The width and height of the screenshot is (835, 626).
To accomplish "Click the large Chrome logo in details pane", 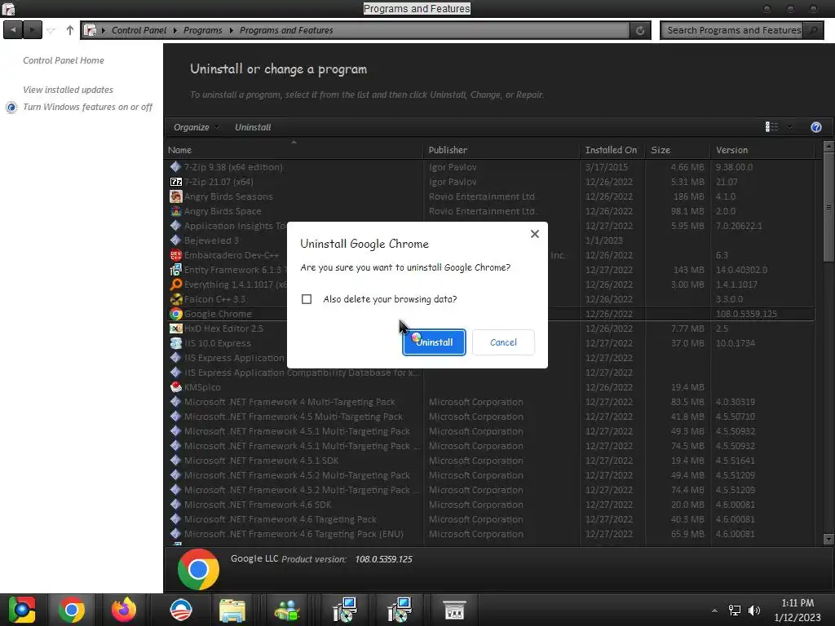I will (x=198, y=570).
